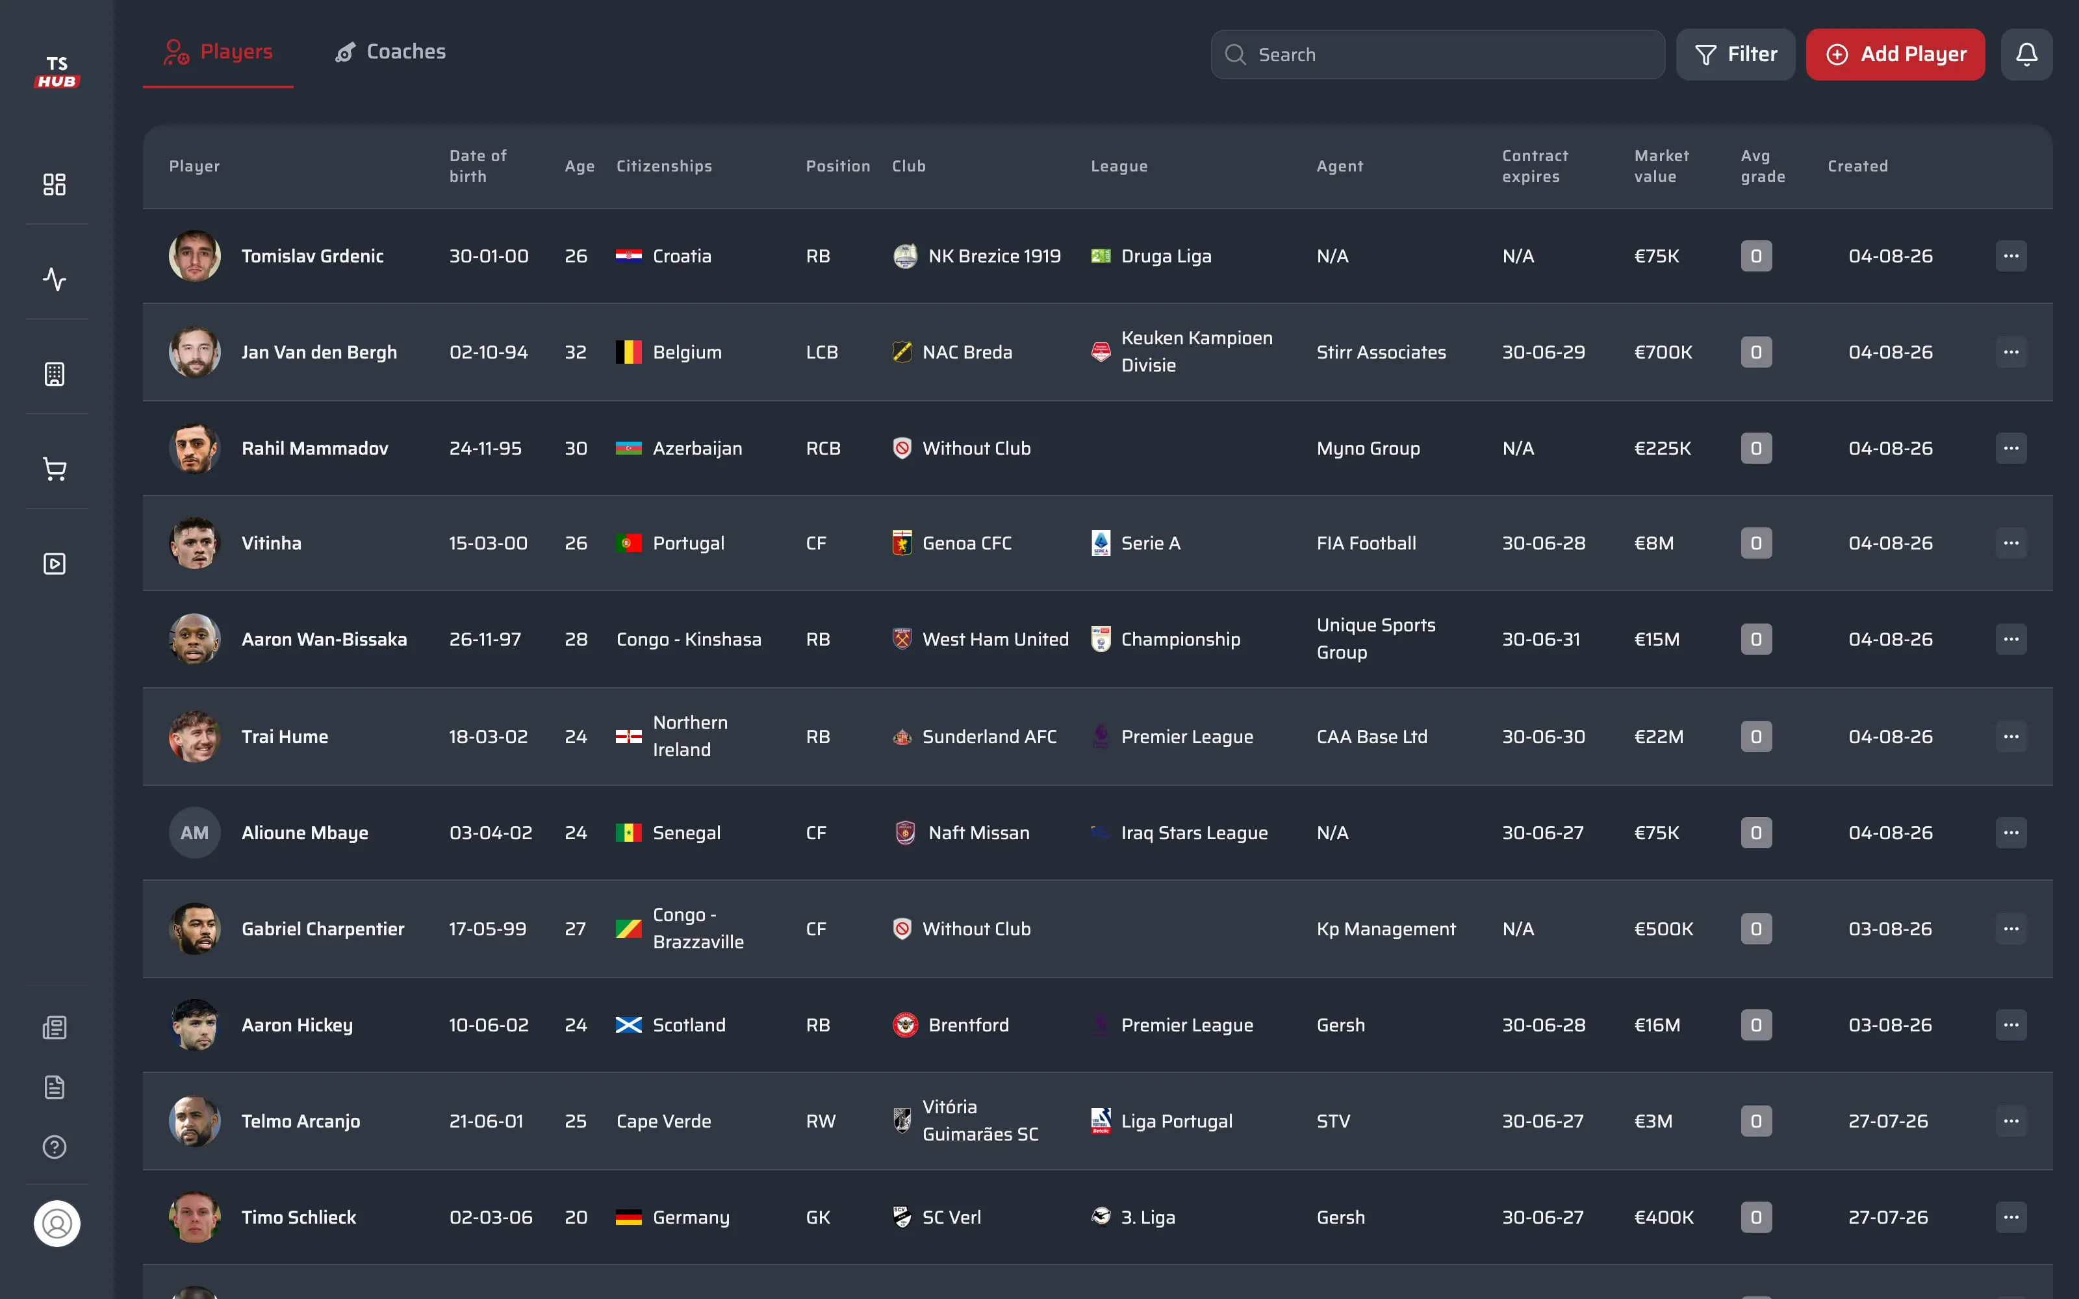Open the help question mark icon
The height and width of the screenshot is (1299, 2079).
point(54,1147)
